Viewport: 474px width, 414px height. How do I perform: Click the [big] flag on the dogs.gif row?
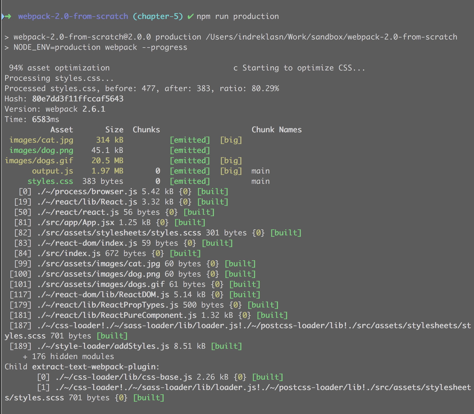click(x=231, y=161)
